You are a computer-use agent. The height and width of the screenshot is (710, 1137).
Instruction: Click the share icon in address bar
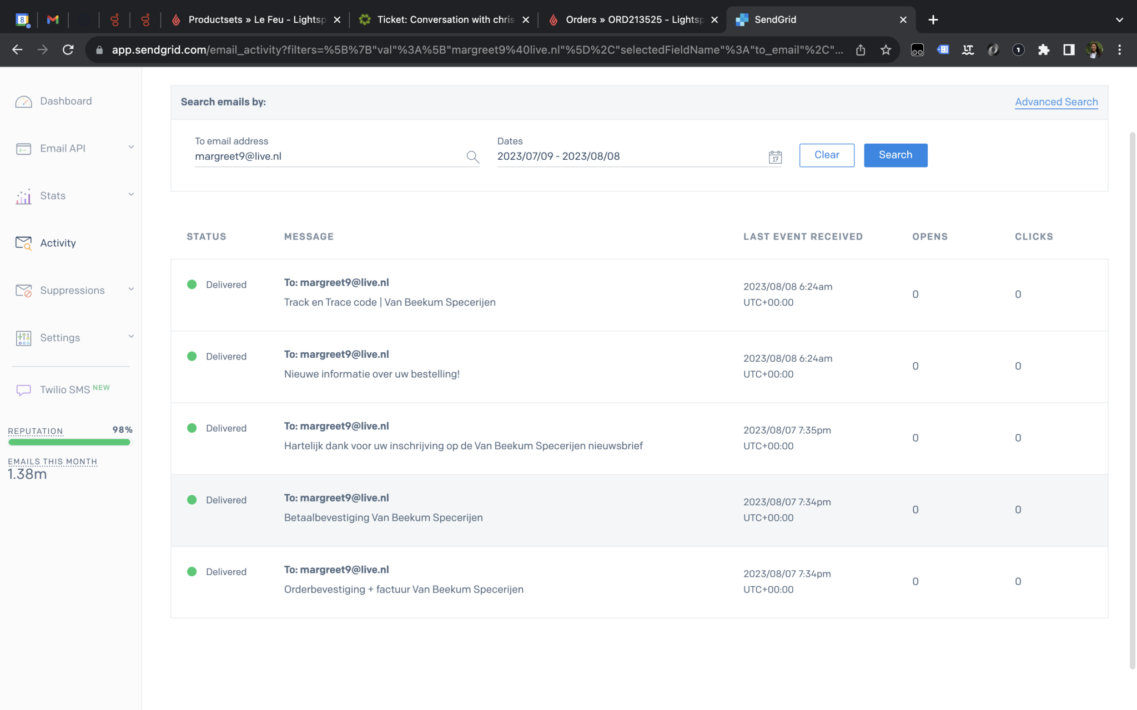point(861,50)
